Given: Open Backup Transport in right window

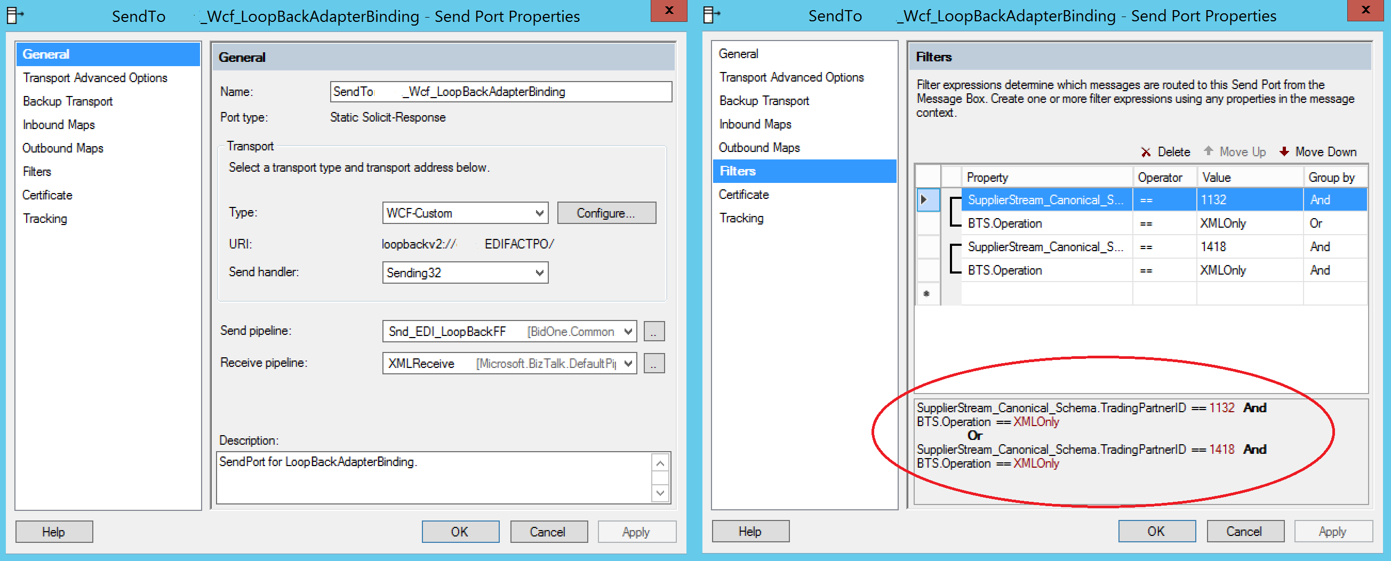Looking at the screenshot, I should coord(764,101).
